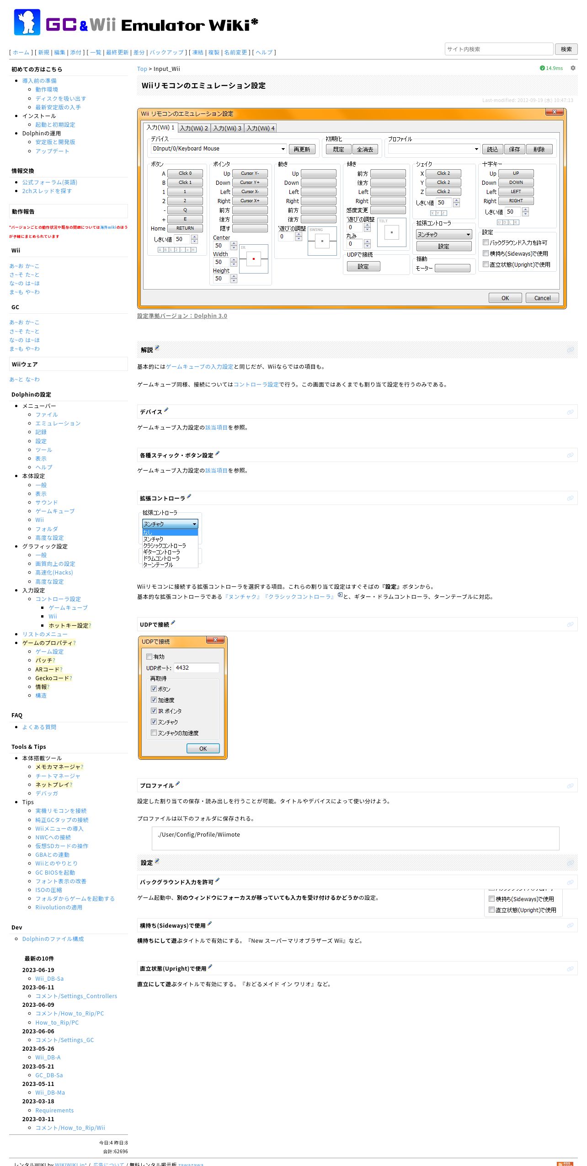The image size is (587, 1166).
Task: Click the サイト内検索 search field
Action: [499, 49]
